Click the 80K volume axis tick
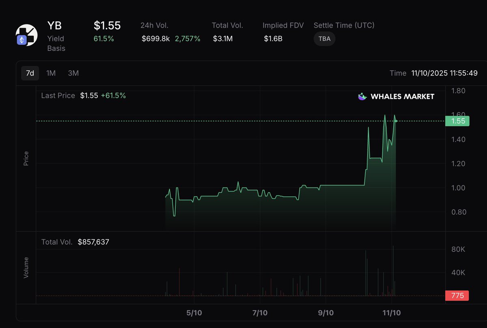Screen dimensions: 487x328 458,249
